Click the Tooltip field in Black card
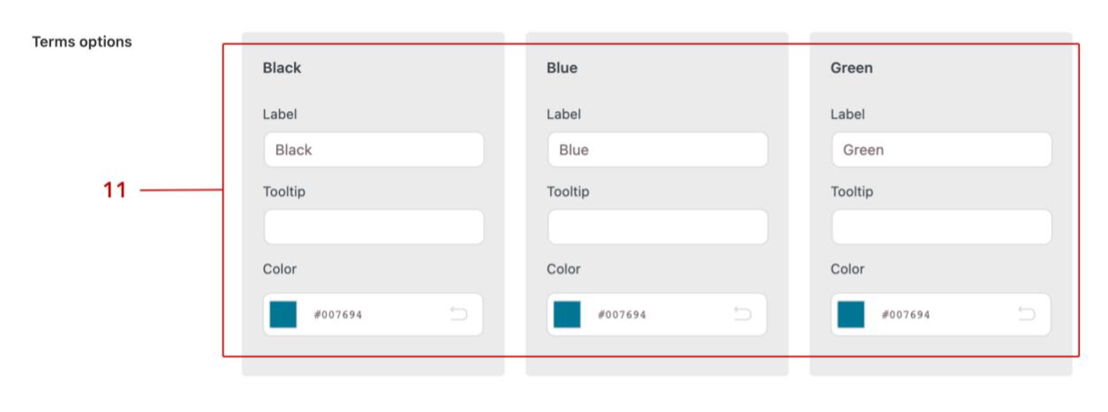1108x412 pixels. [373, 228]
